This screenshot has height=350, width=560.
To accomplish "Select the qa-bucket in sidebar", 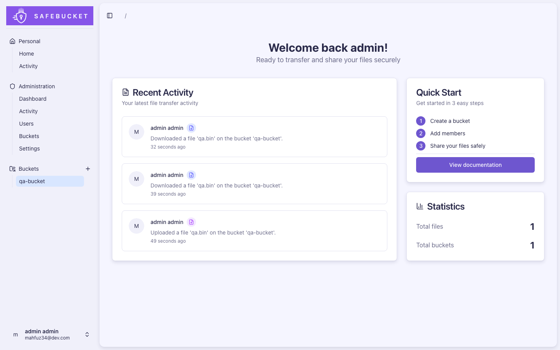I will click(x=50, y=181).
